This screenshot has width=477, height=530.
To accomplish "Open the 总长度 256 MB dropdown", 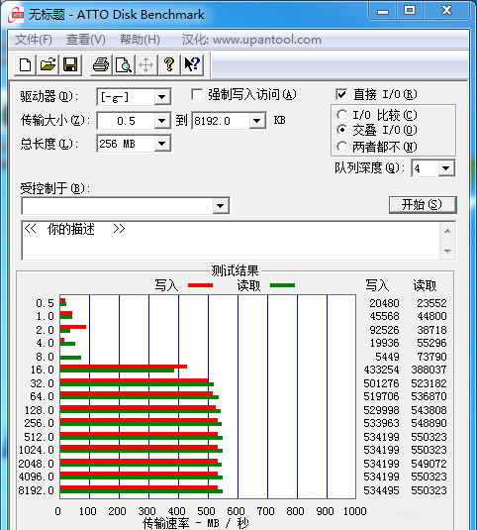I will click(x=162, y=144).
